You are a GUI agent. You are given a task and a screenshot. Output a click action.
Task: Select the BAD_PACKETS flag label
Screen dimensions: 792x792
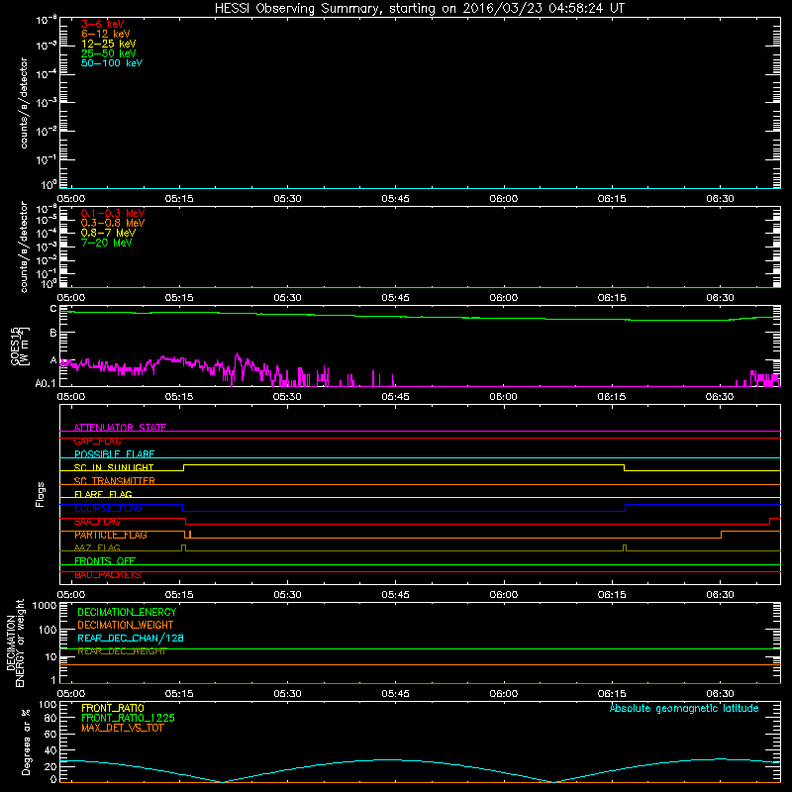tap(108, 575)
